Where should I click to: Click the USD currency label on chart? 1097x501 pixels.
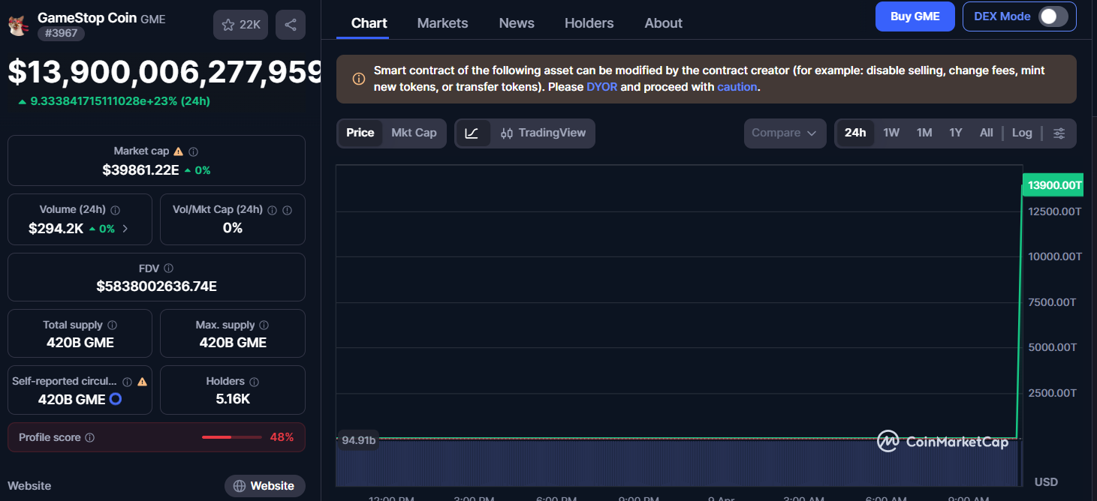[1046, 481]
